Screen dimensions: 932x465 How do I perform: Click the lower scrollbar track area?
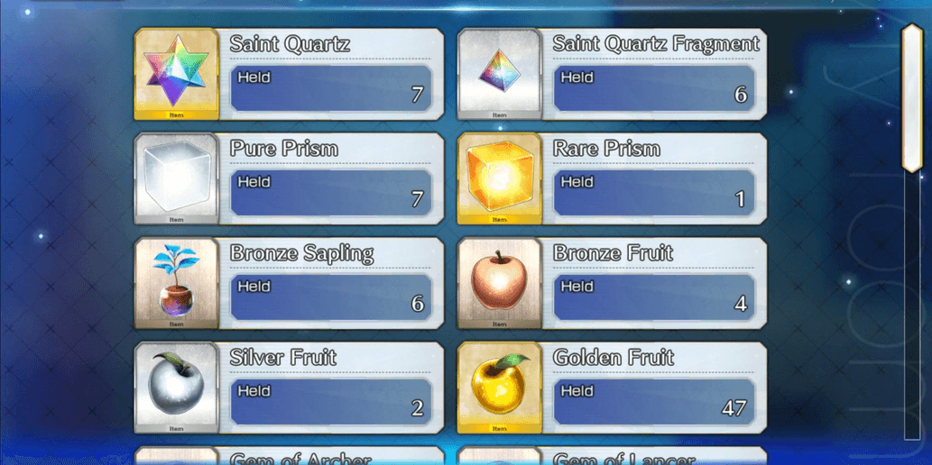912,305
